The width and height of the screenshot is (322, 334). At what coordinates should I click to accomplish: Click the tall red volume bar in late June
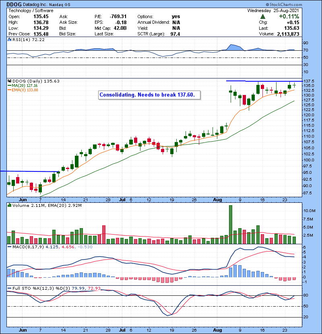104,235
